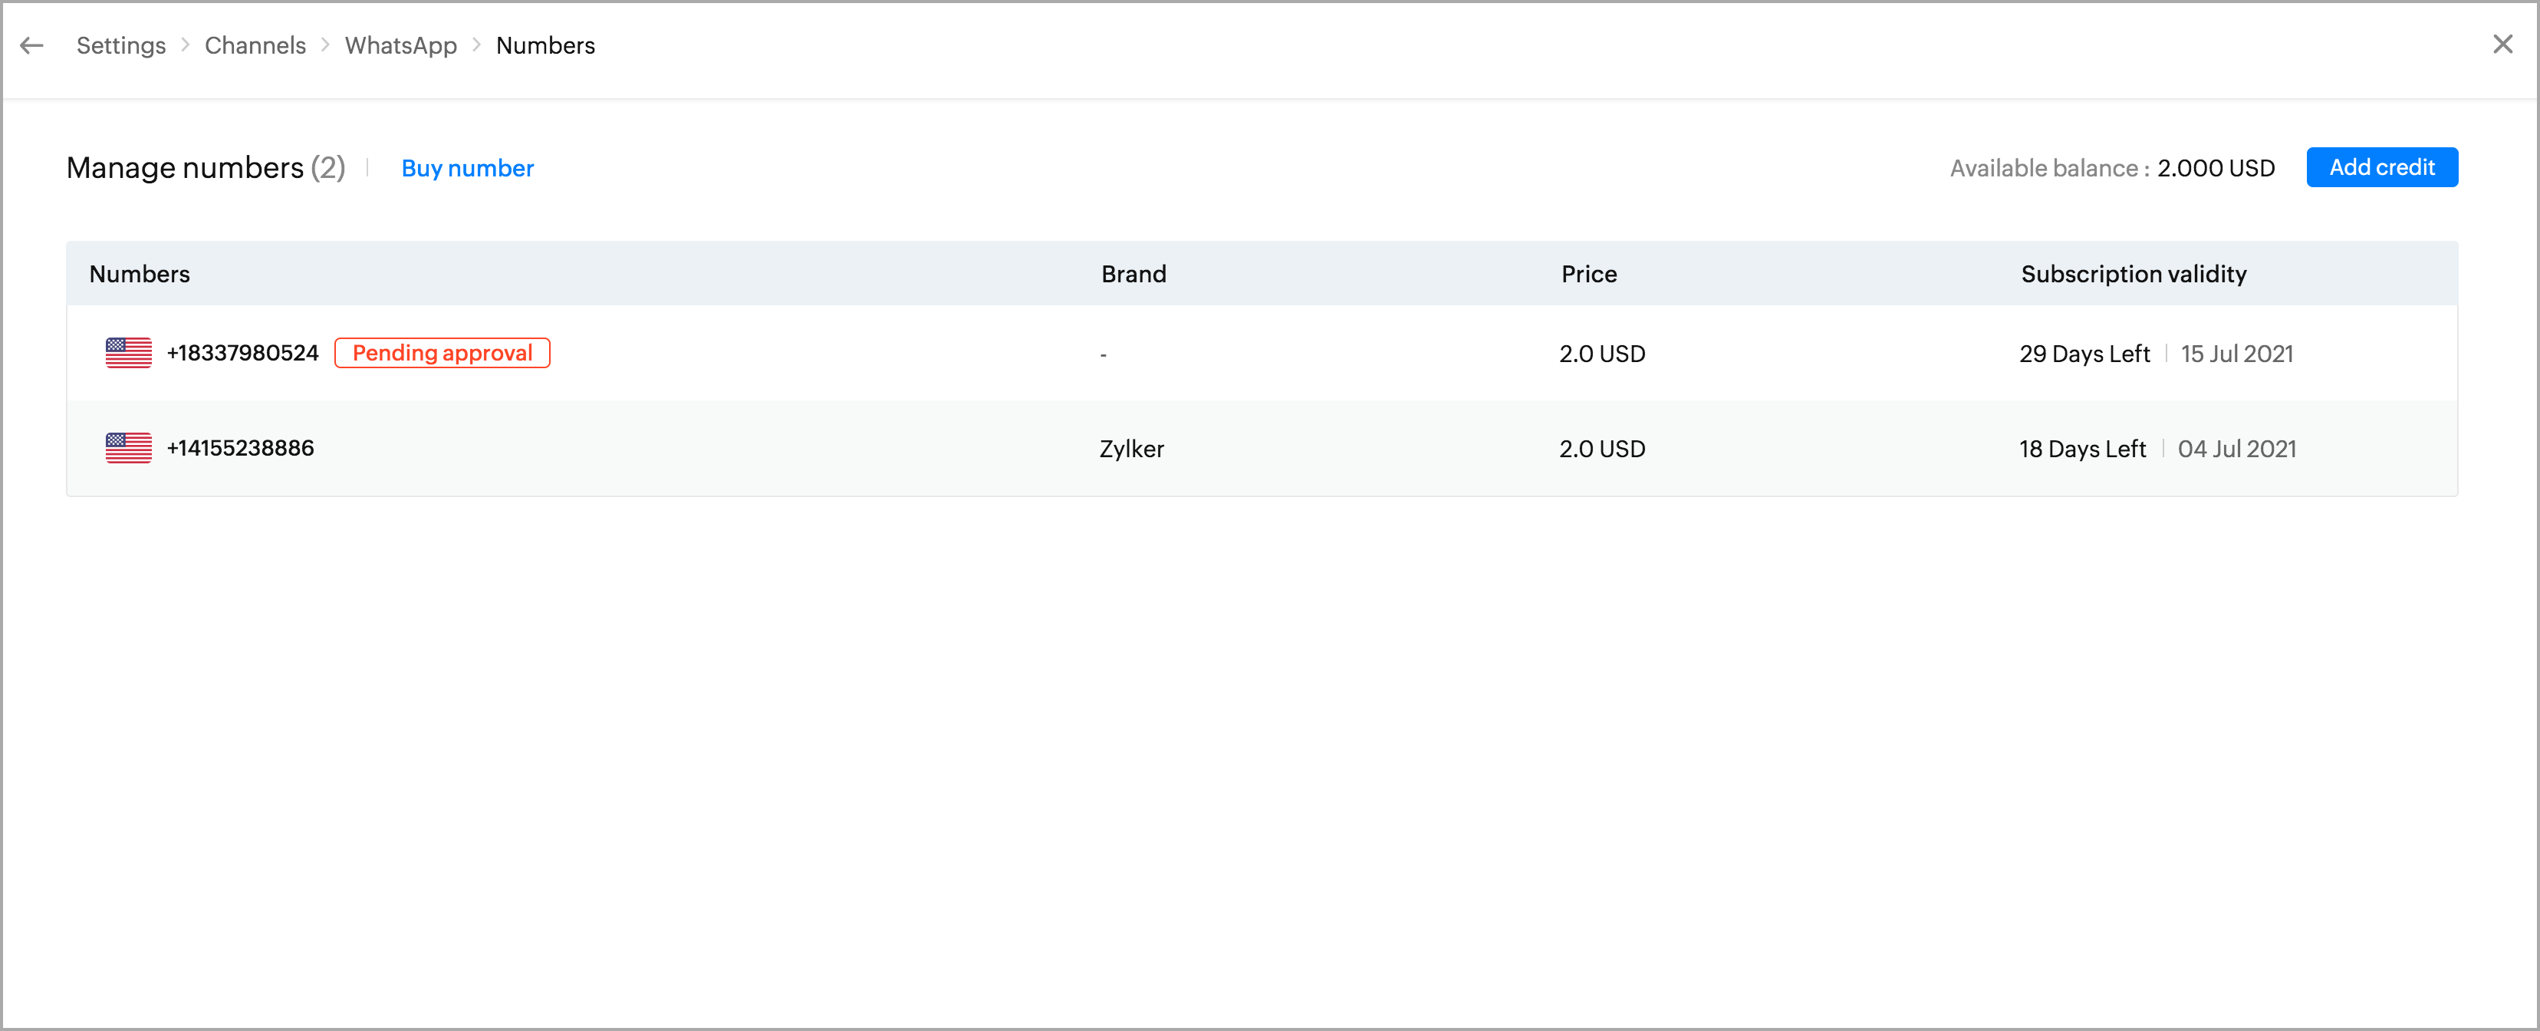Click Buy number link
The width and height of the screenshot is (2540, 1031).
tap(467, 168)
